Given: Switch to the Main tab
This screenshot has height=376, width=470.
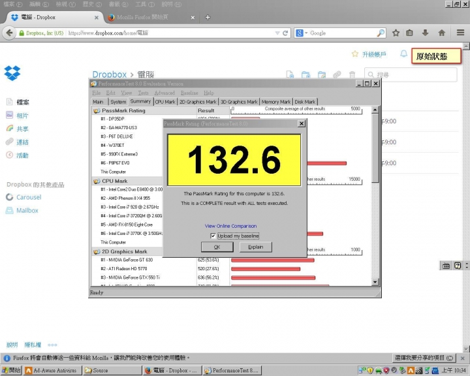Looking at the screenshot, I should click(x=98, y=102).
